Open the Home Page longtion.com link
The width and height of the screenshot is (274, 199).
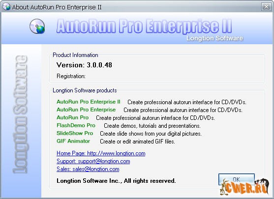tap(101, 153)
